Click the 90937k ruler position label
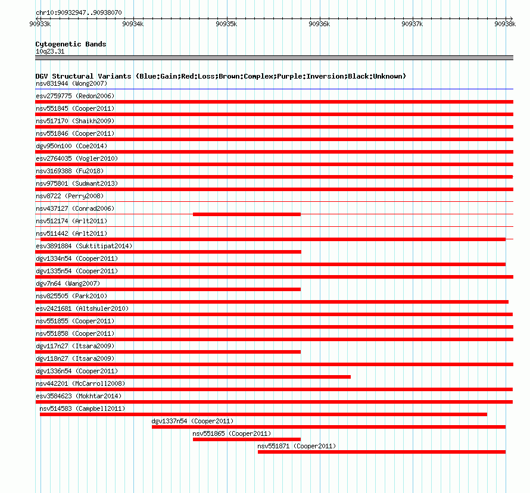 pyautogui.click(x=412, y=24)
